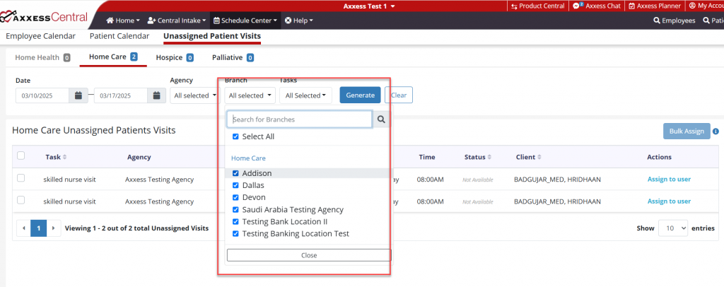Expand the Home menu

[123, 20]
